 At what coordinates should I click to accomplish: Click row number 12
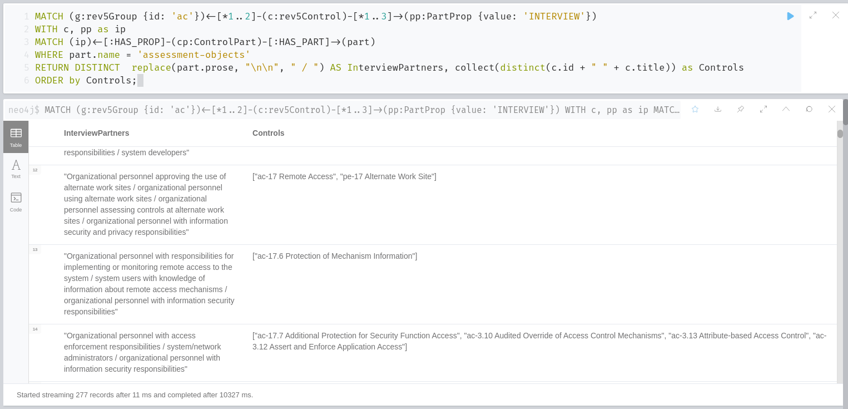pos(35,170)
